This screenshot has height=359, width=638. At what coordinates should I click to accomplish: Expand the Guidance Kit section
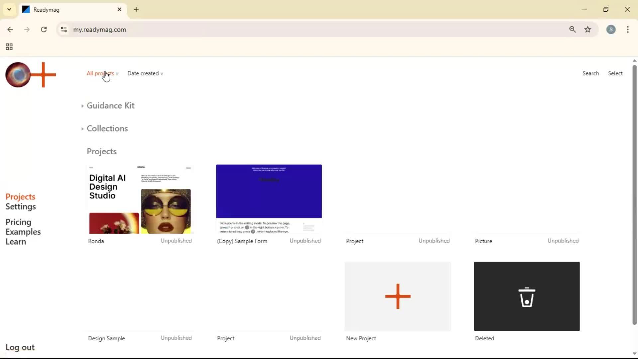pos(110,106)
